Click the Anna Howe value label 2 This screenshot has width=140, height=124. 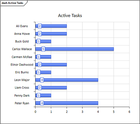tap(40, 34)
